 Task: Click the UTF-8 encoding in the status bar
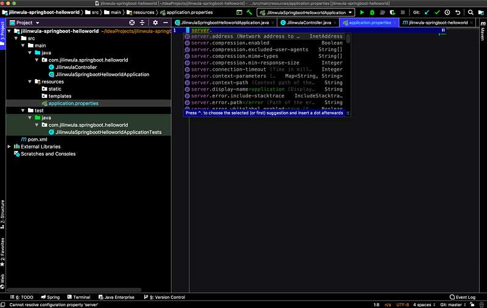point(402,305)
